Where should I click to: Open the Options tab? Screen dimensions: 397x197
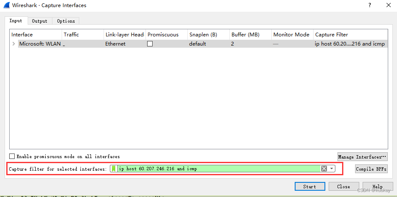coord(66,21)
